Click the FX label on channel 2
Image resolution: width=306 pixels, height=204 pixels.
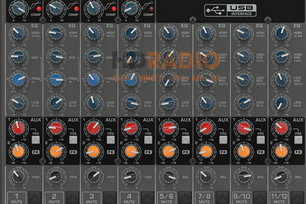point(73,152)
